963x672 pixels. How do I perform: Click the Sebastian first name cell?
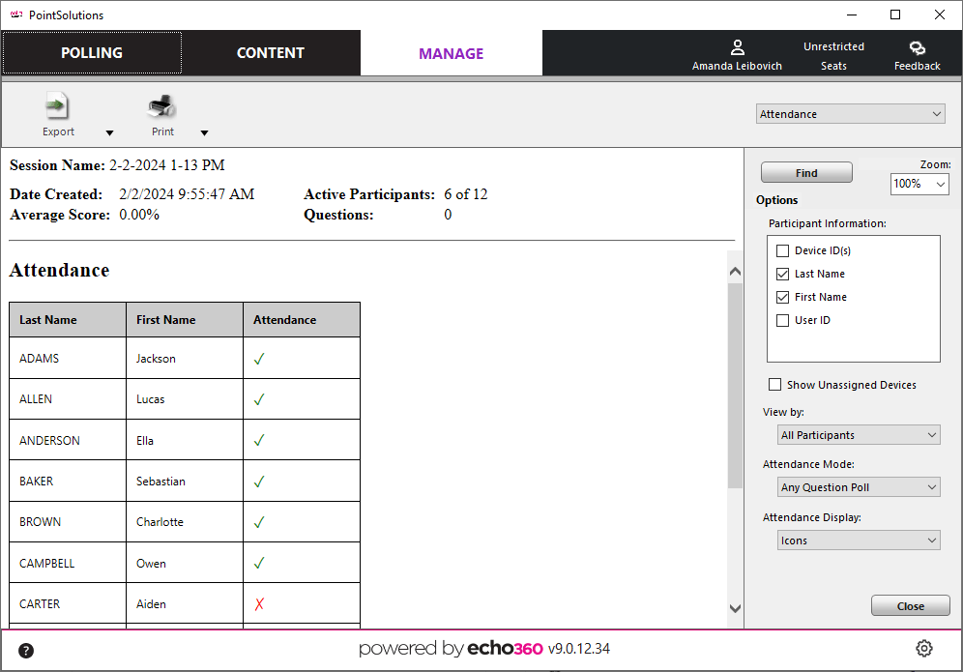(x=185, y=481)
